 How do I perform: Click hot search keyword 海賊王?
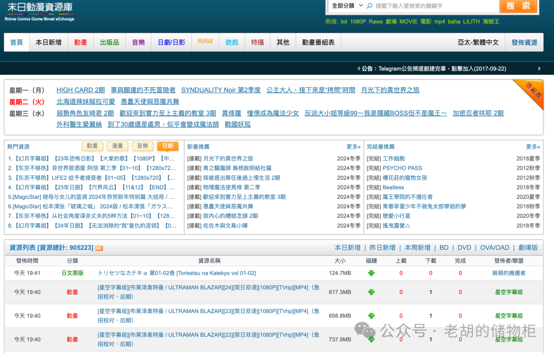491,22
